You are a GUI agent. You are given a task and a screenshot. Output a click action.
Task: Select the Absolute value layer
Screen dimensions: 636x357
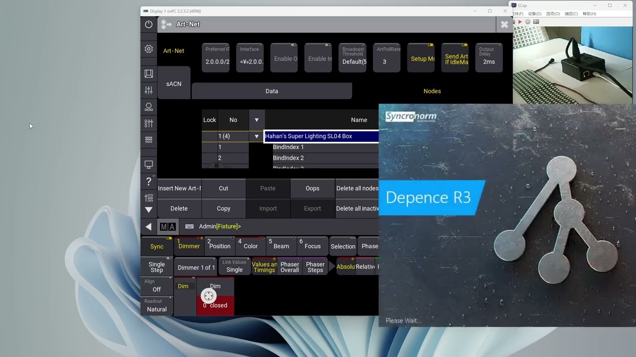(x=346, y=267)
